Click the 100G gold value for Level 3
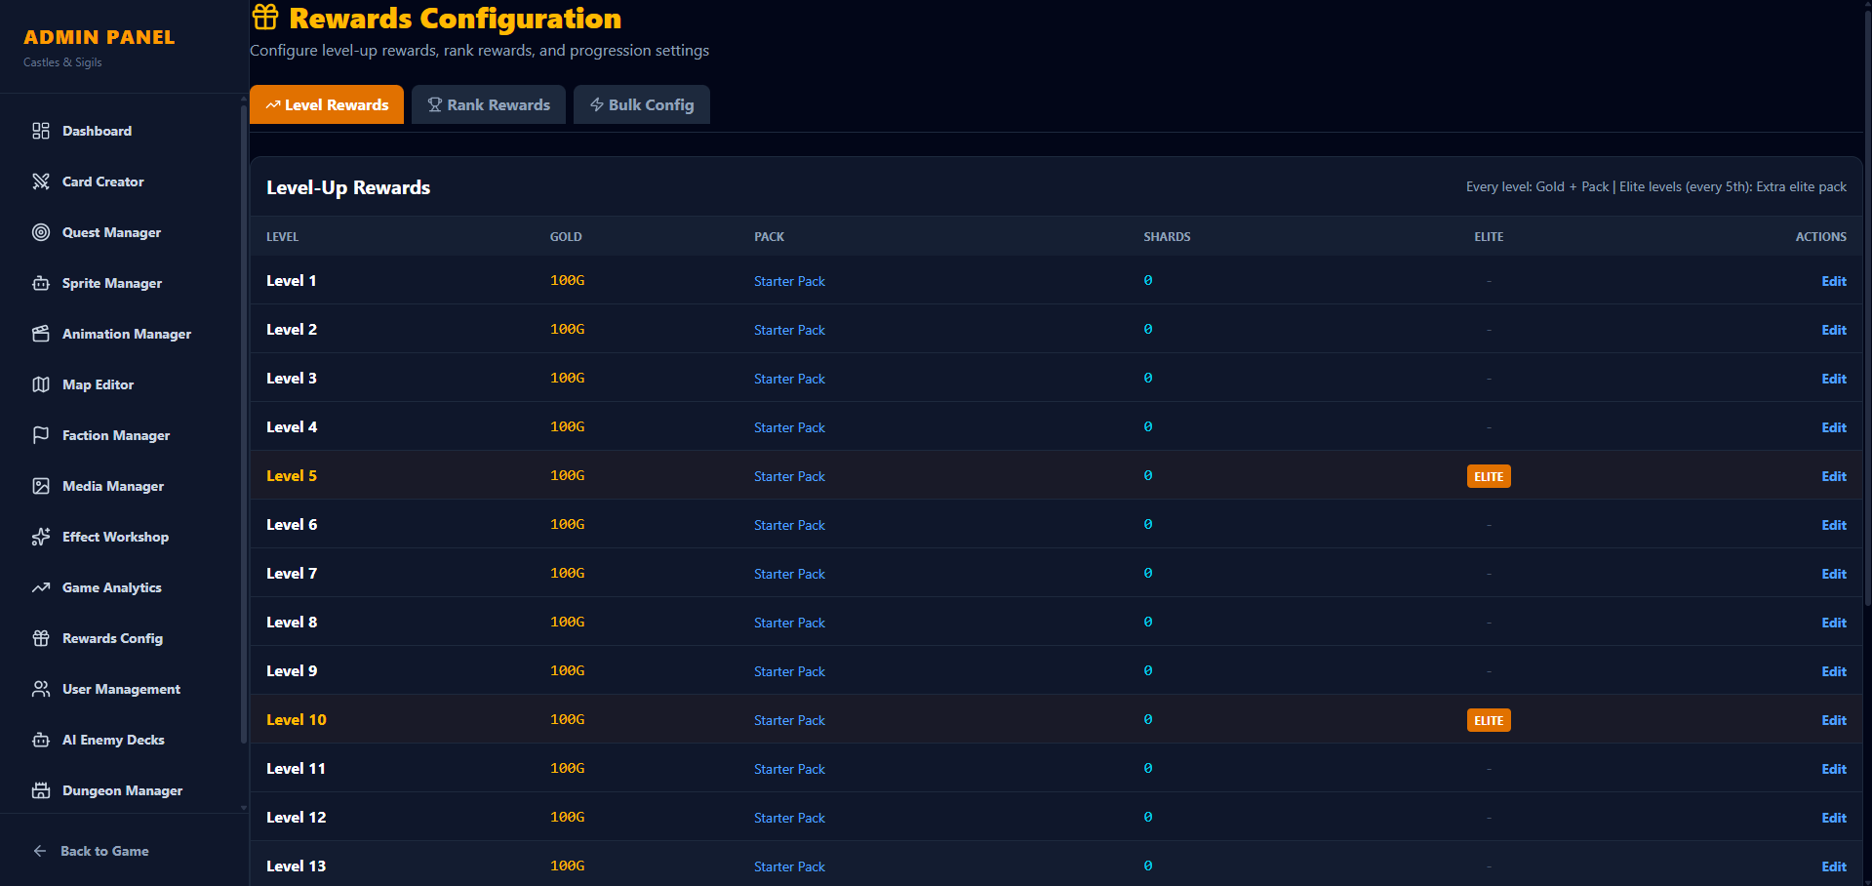The image size is (1872, 886). click(568, 378)
